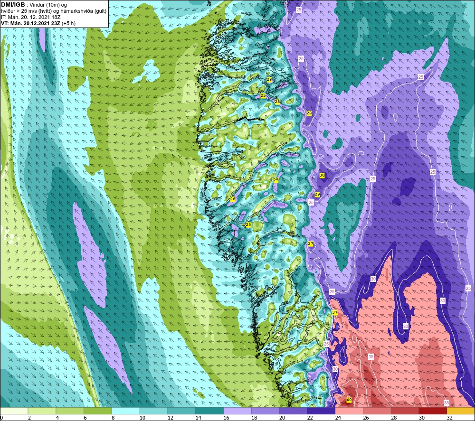The image size is (475, 421).
Task: Select the legend tick label "4"
Action: pos(57,418)
